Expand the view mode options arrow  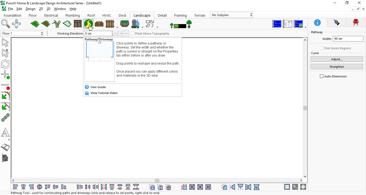pos(306,27)
